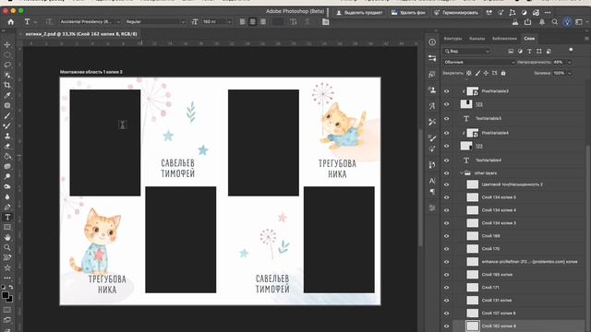Open the Search icon in top bar
The image size is (591, 332).
click(x=554, y=22)
